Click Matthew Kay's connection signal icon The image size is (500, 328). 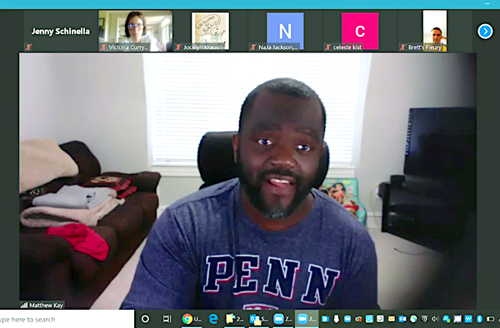24,305
